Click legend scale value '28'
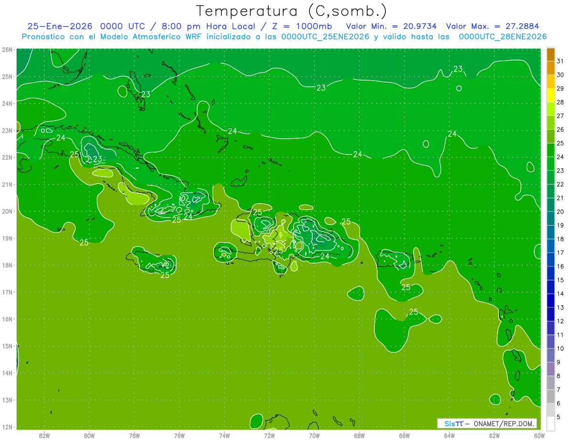 pos(560,102)
